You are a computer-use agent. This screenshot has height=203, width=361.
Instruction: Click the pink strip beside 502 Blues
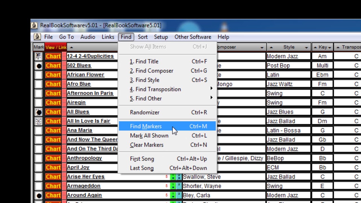click(64, 65)
